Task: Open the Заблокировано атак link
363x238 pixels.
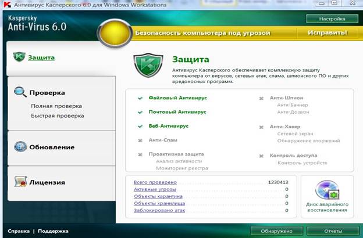Action: point(159,211)
